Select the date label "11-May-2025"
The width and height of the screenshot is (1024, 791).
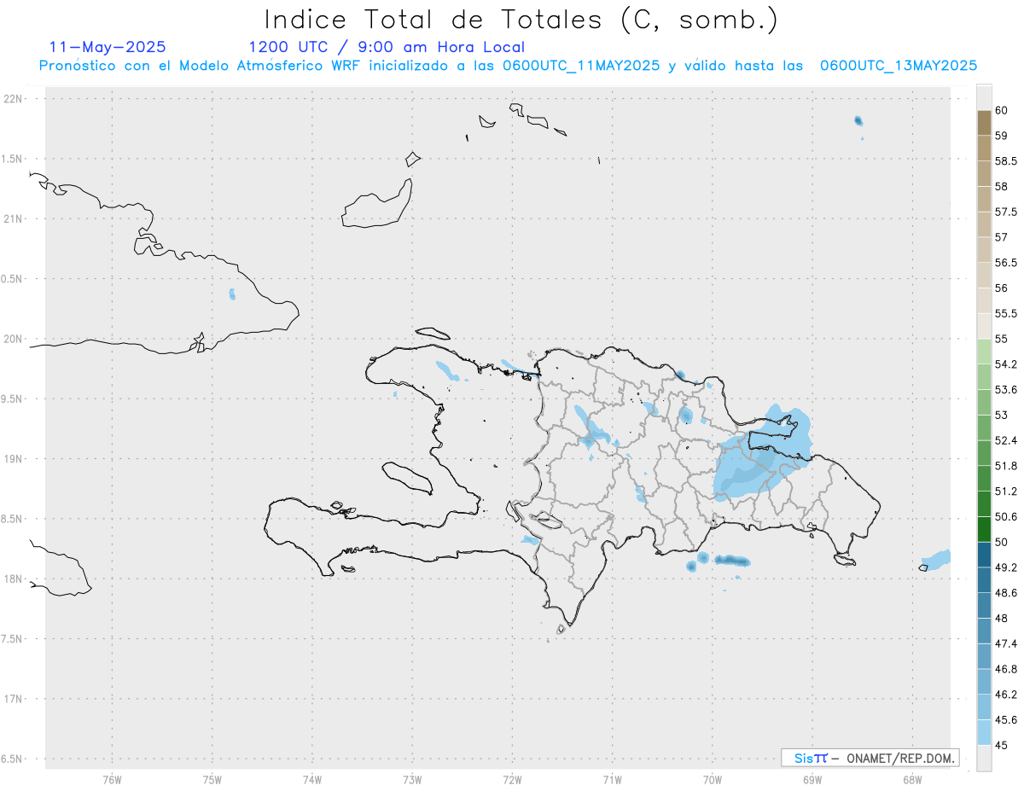(108, 47)
